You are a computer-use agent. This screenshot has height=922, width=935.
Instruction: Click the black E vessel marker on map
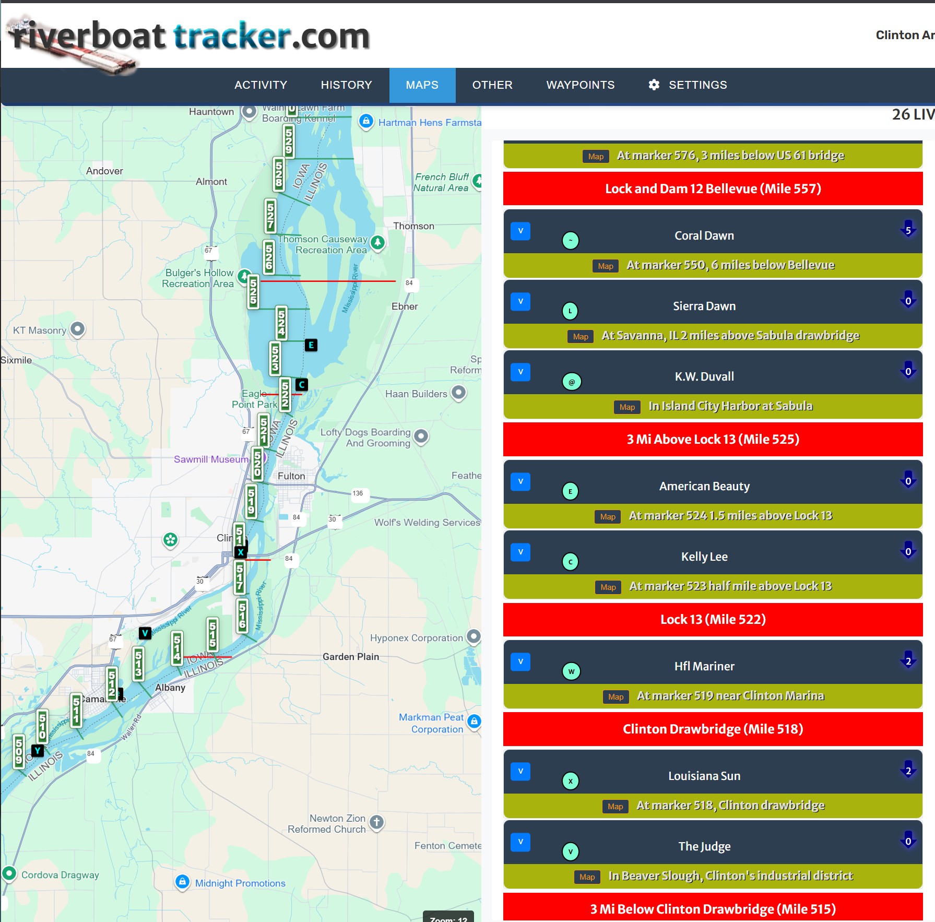click(311, 345)
